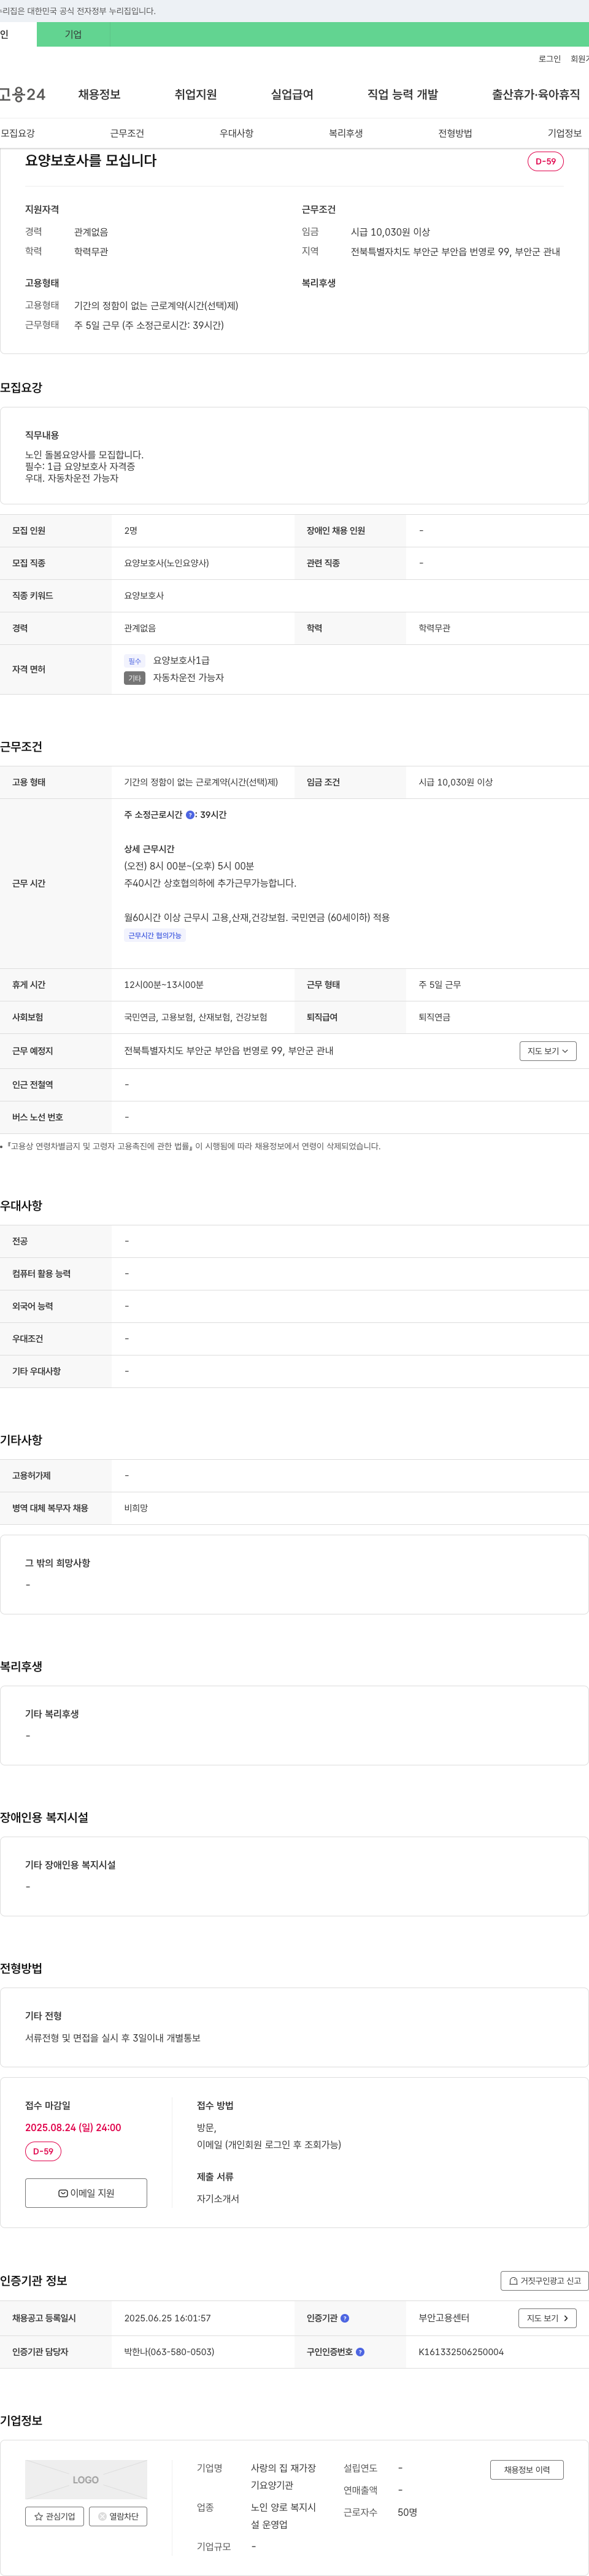Click the 노인 양로 복지시설 운영업 industry text
Screen dimensions: 589x2576
click(283, 2516)
